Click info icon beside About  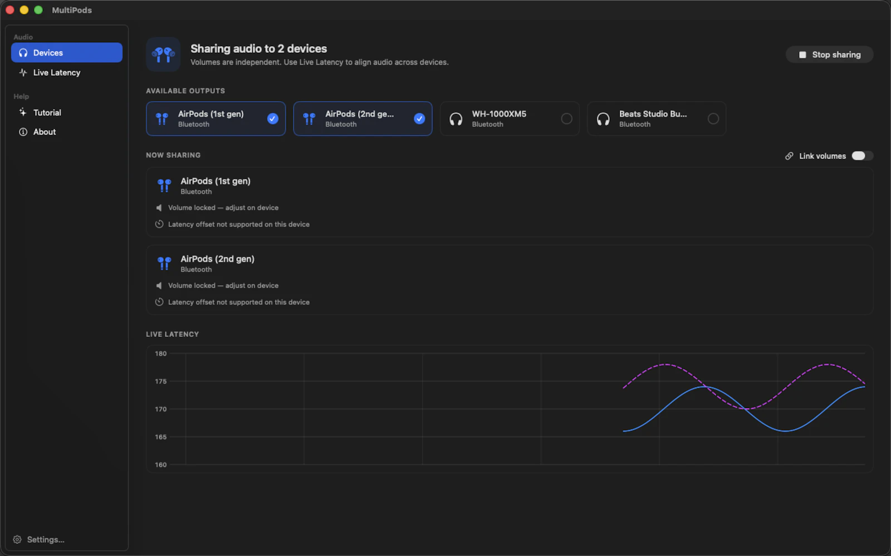click(23, 132)
